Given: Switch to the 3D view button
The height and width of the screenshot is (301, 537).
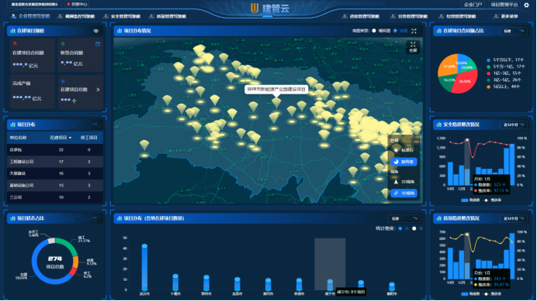Looking at the screenshot, I should (404, 193).
